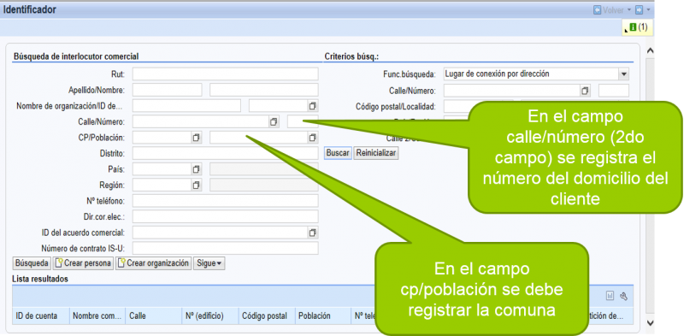Click the Código postal column header
Image resolution: width=684 pixels, height=336 pixels.
coord(266,316)
